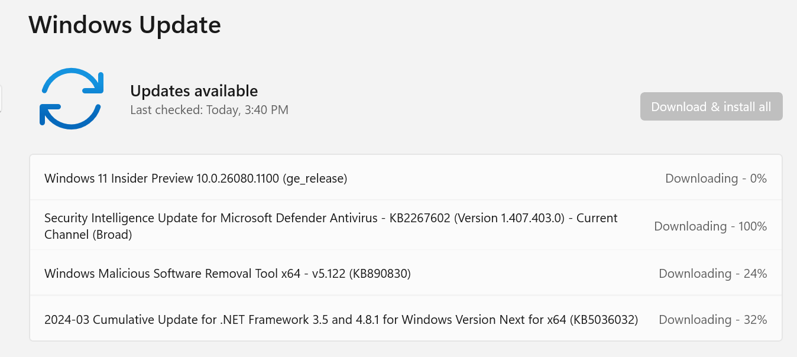Click the Last checked: Today, 3:40 PM text
Screen dimensions: 797x357
pos(209,110)
